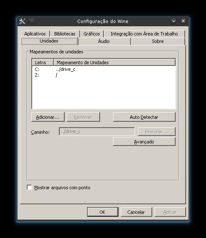Click the Caminho path input field
This screenshot has height=238, width=206.
coord(97,131)
